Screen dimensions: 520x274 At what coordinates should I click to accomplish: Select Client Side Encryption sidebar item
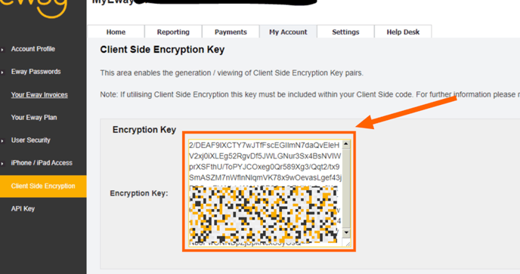43,186
